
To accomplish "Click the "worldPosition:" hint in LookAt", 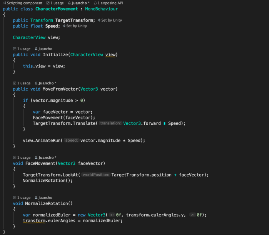I will 96,175.
